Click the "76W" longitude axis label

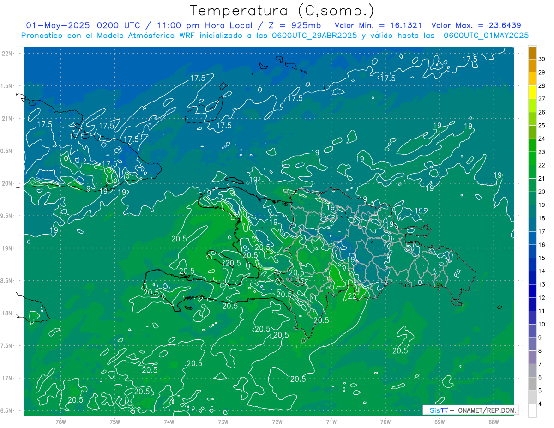tap(60, 422)
